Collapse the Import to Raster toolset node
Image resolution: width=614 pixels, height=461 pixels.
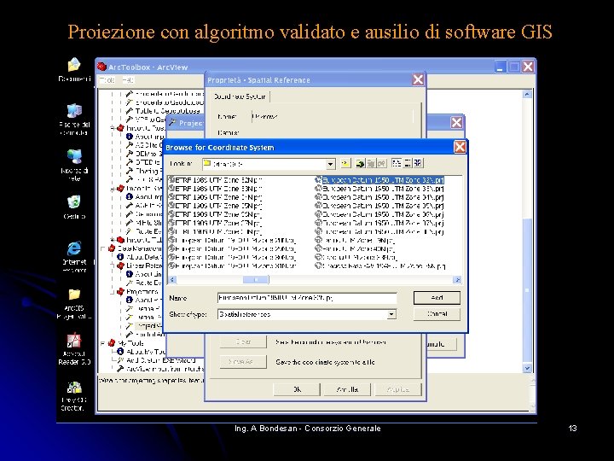pyautogui.click(x=112, y=128)
